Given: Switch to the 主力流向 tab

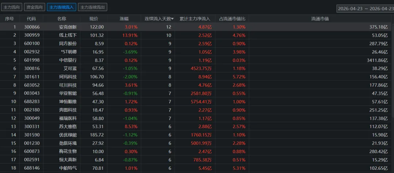Looking at the screenshot, I should tap(12, 7).
